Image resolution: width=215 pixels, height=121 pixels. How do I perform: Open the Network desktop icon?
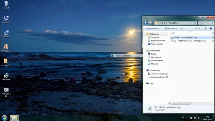coord(6,34)
